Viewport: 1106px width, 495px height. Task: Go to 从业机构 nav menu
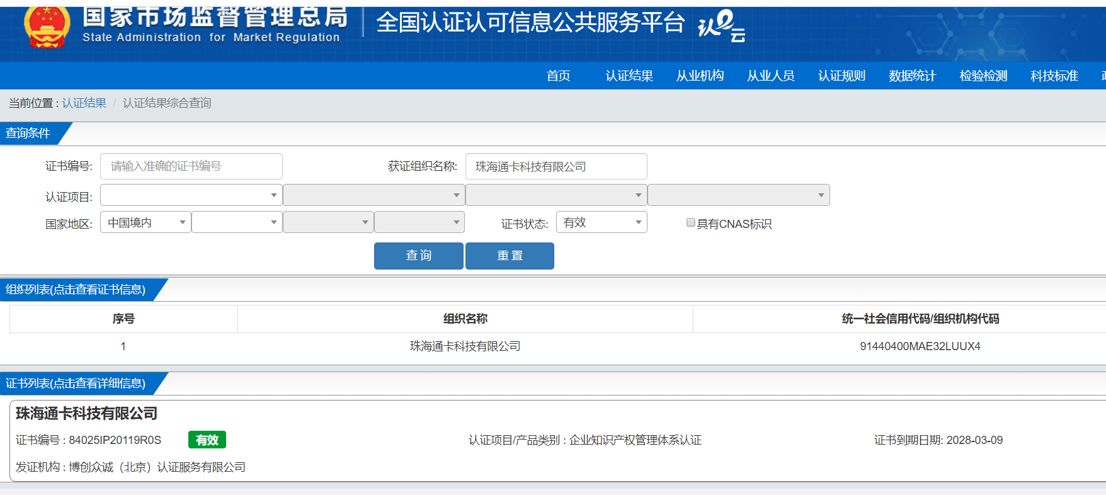pyautogui.click(x=700, y=76)
